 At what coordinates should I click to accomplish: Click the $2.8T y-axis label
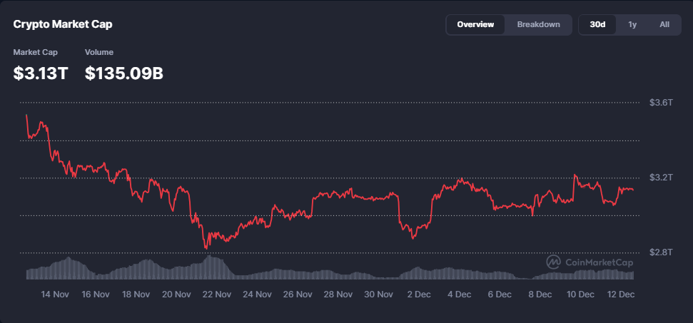(661, 252)
